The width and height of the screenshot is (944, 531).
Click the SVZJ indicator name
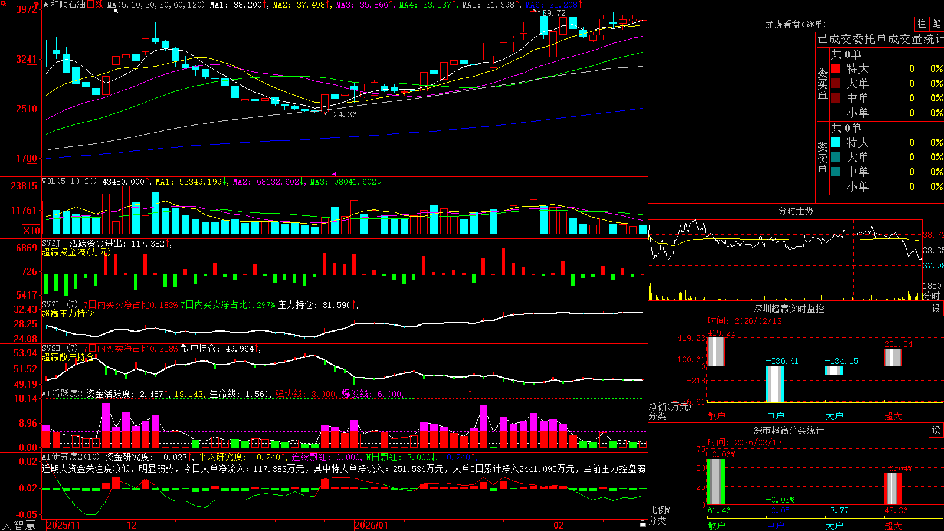[x=51, y=243]
